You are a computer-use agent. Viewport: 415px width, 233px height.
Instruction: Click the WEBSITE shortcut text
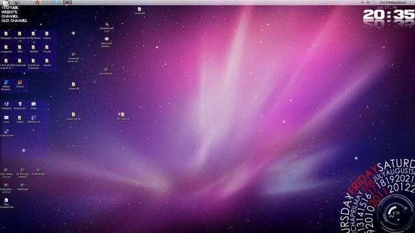click(10, 12)
